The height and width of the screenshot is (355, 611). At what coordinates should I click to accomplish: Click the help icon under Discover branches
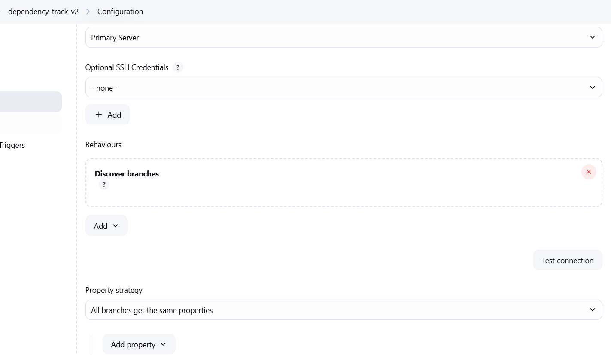[x=104, y=185]
